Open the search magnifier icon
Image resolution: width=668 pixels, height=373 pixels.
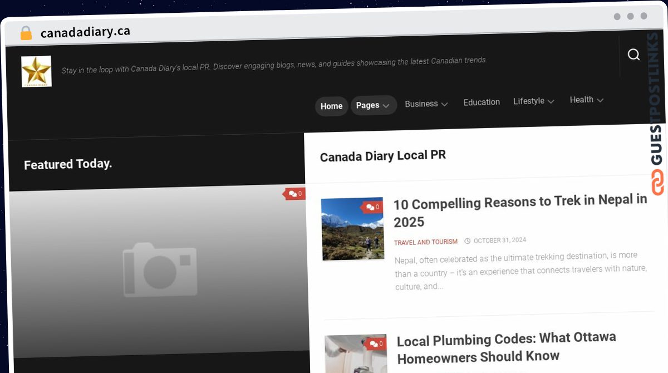point(633,55)
